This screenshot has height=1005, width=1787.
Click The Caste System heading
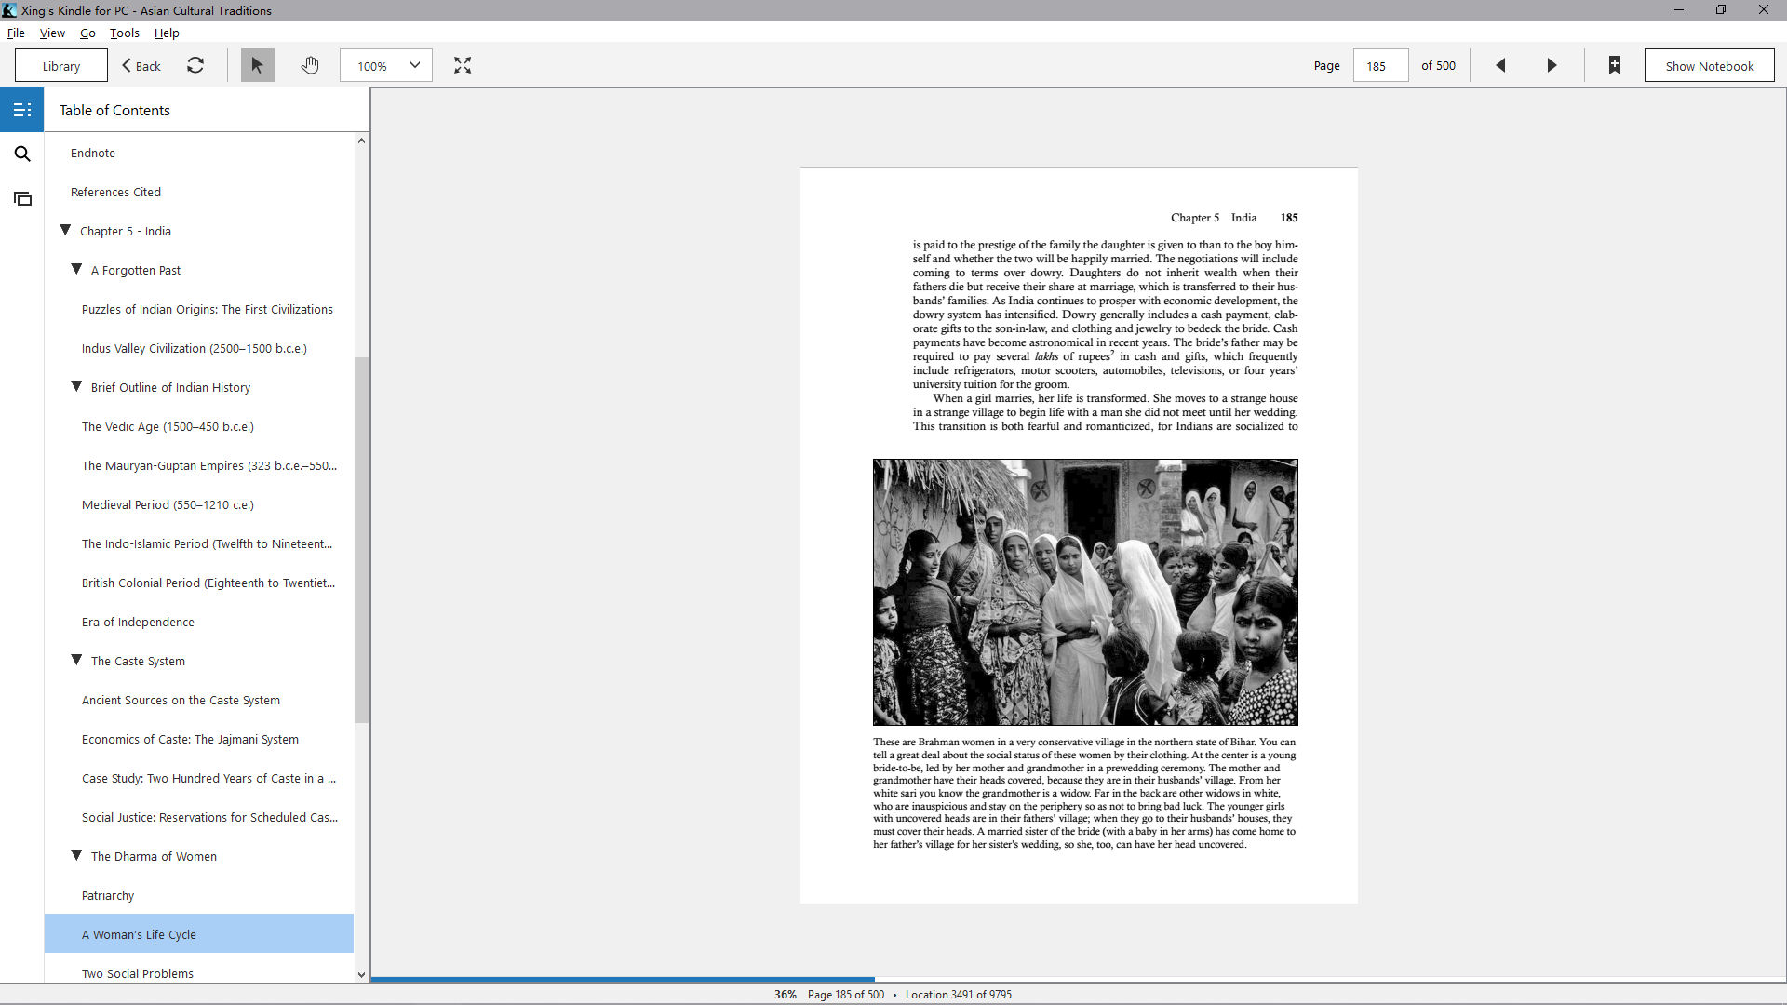[138, 661]
